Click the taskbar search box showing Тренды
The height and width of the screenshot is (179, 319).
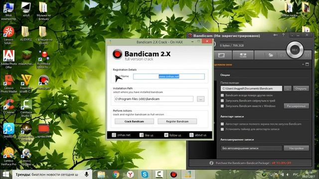click(x=52, y=175)
